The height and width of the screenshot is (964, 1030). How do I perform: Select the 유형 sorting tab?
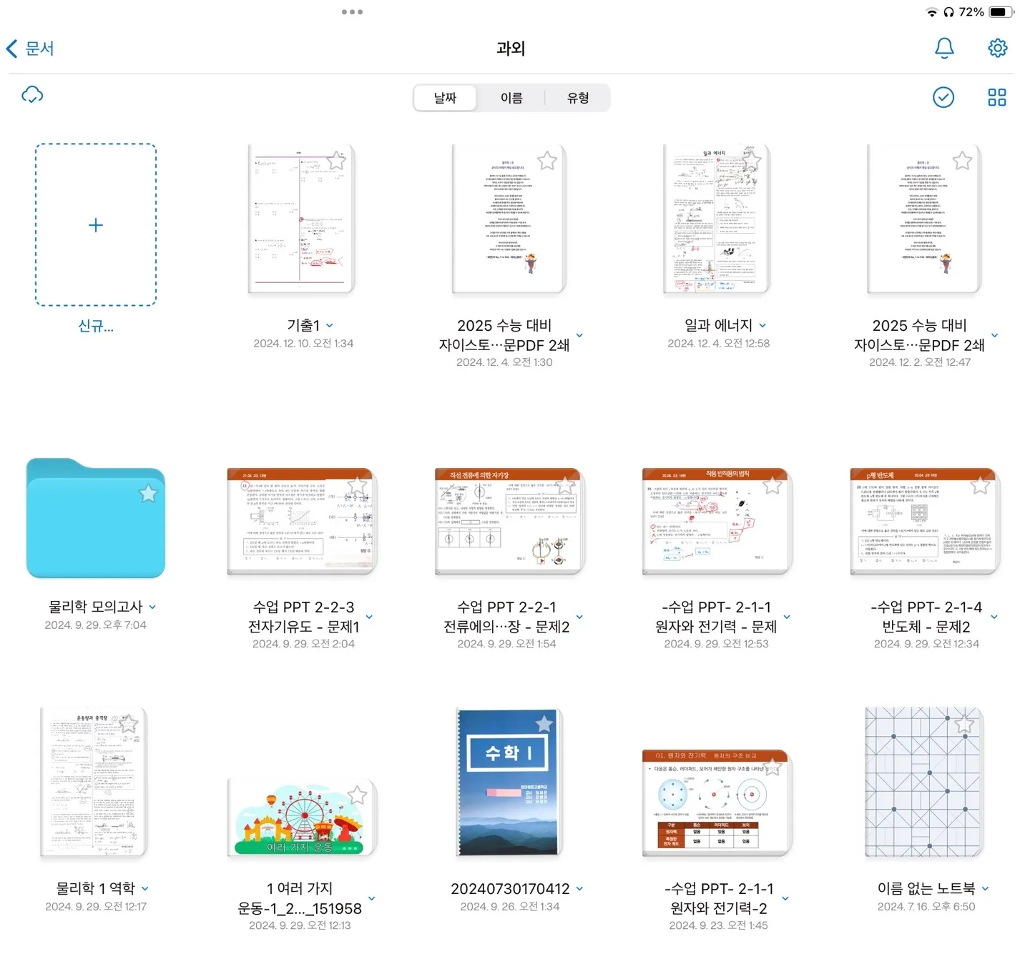tap(578, 98)
